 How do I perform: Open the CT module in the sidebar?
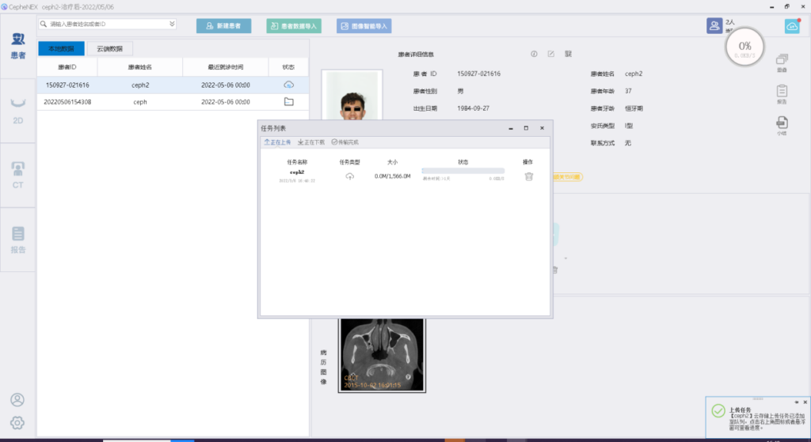[18, 175]
